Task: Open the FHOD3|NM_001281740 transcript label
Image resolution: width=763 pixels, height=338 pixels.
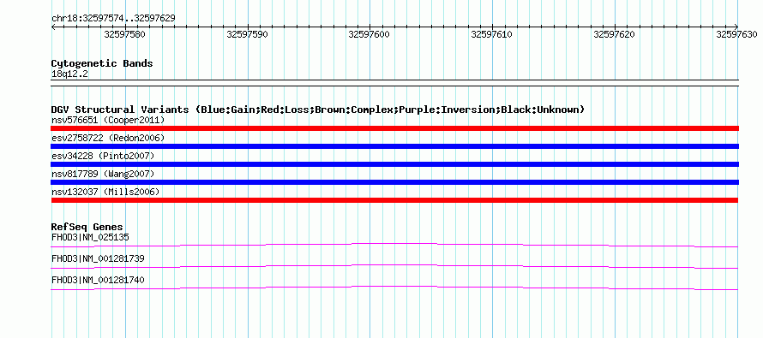Action: (x=98, y=280)
